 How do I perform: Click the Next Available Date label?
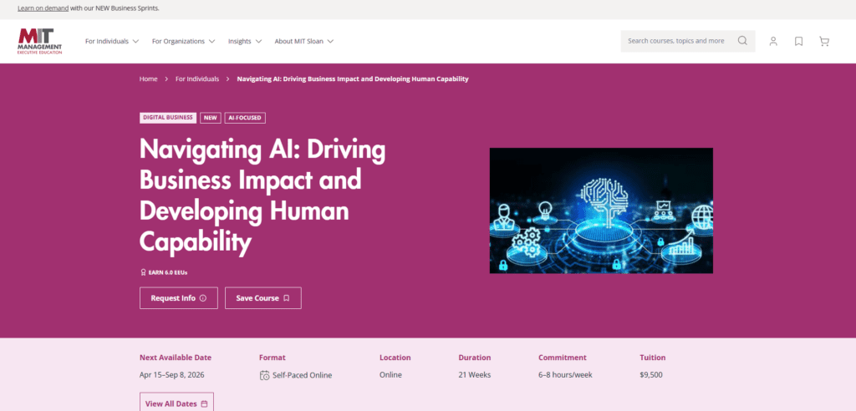coord(176,358)
